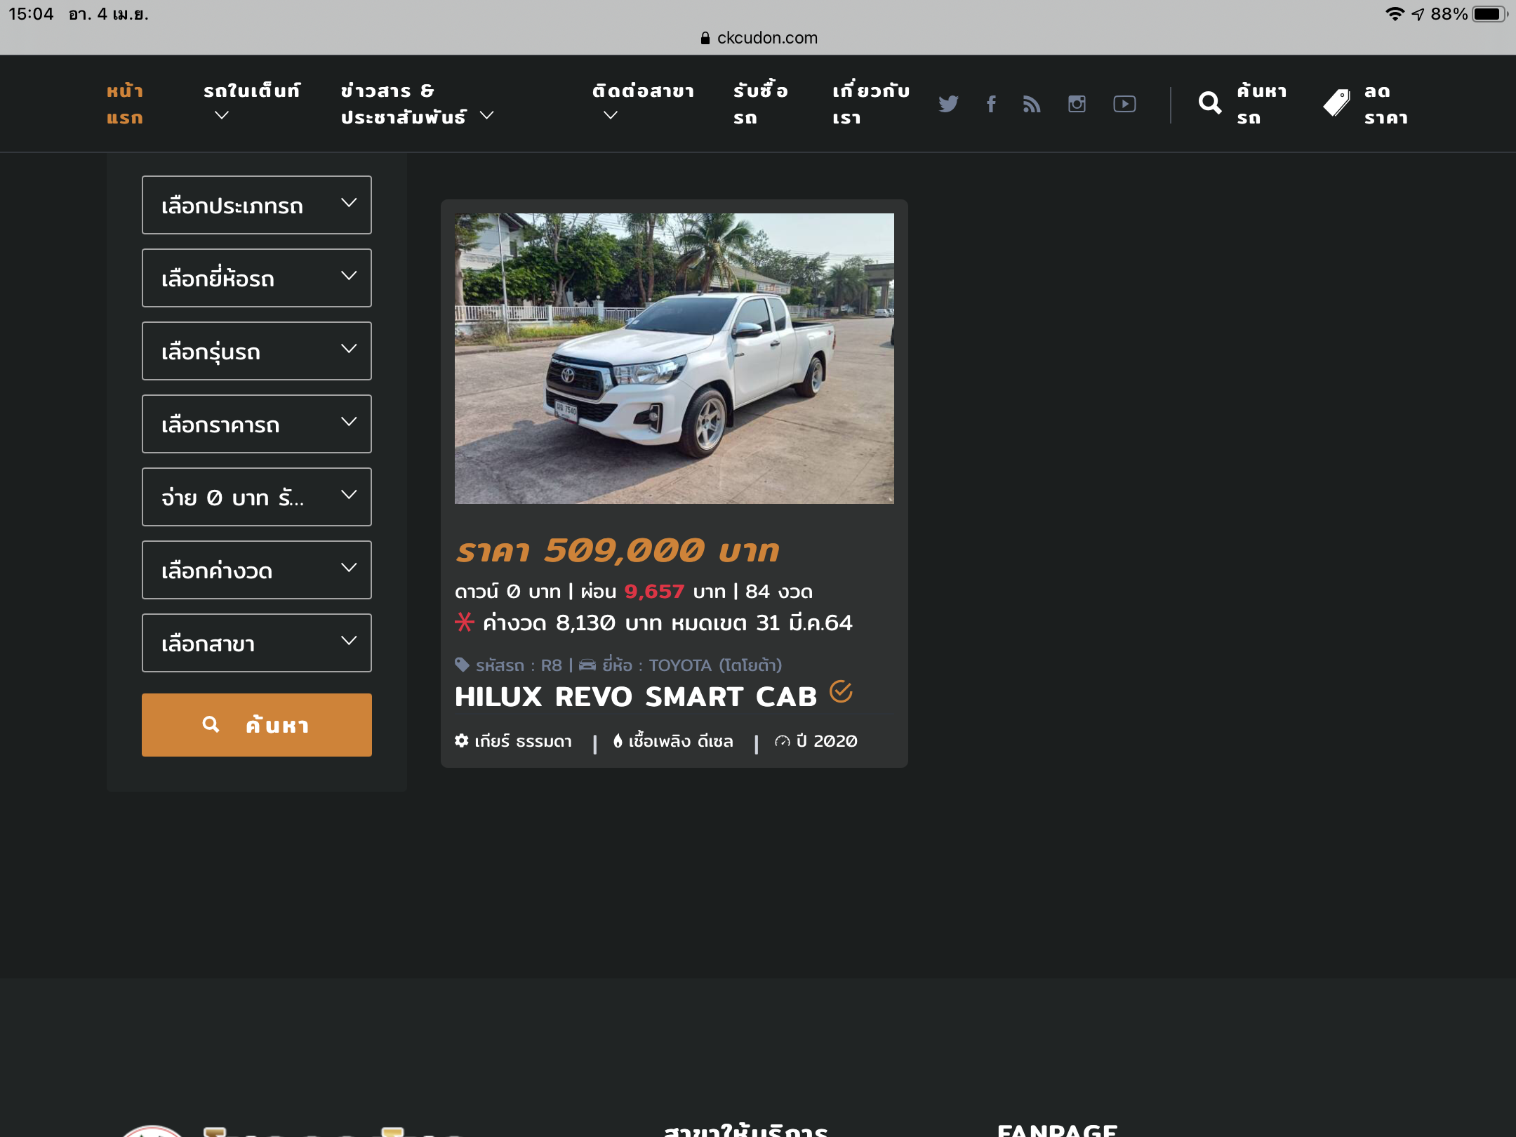Click the price tag discount icon
1516x1137 pixels.
coord(1336,103)
